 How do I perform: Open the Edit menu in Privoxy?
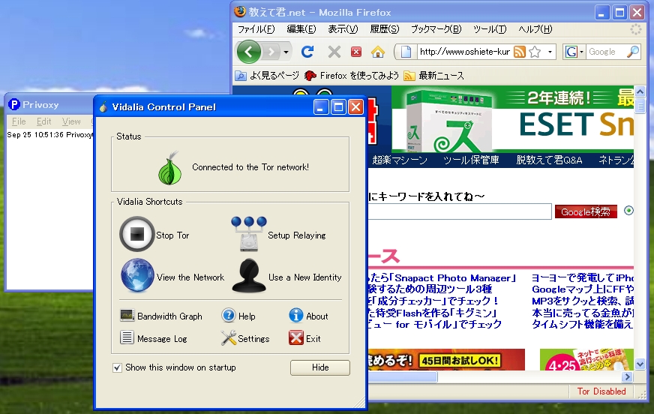coord(43,121)
